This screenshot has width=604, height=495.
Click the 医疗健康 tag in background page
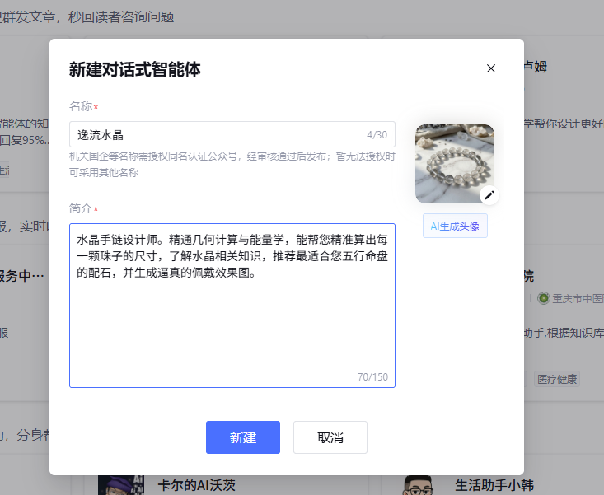pos(557,379)
